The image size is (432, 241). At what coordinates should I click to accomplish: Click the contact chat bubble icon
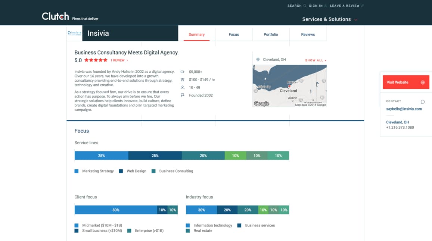point(423,101)
